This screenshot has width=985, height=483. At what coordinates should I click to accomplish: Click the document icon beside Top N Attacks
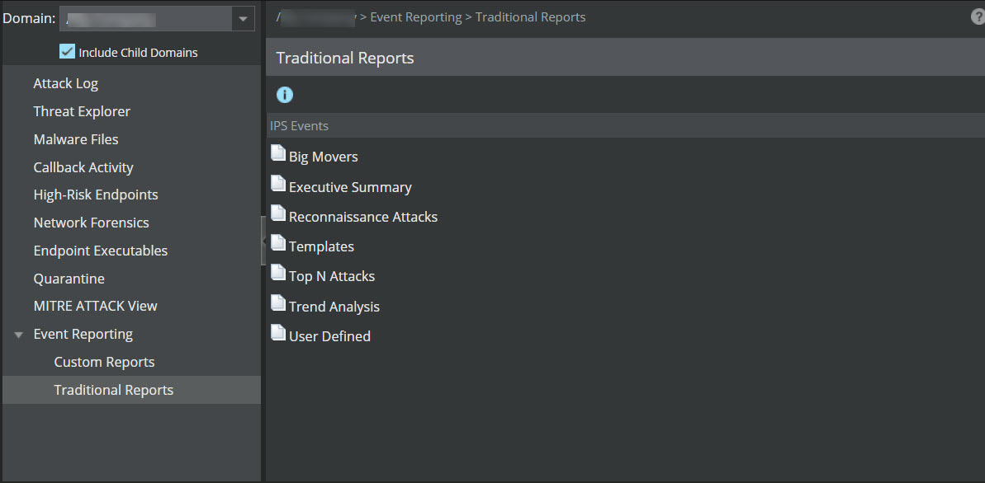tap(277, 272)
